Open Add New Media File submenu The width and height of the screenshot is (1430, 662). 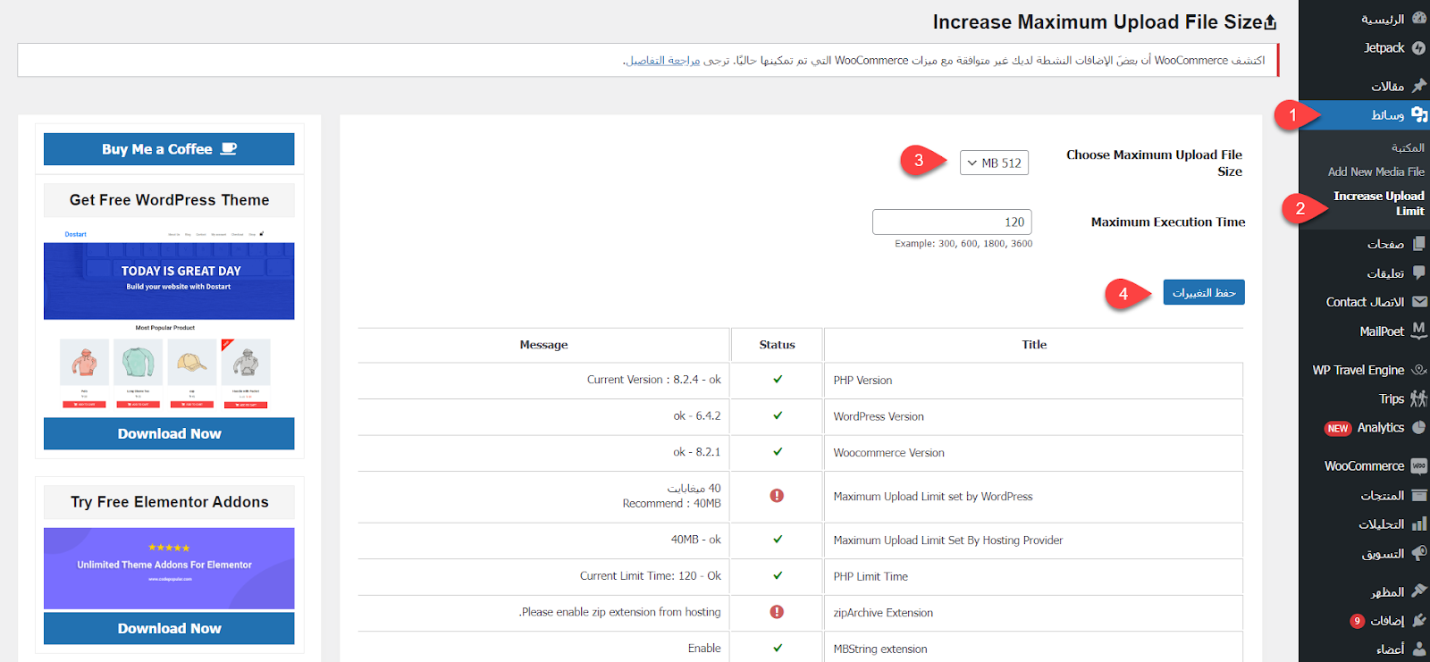point(1375,172)
